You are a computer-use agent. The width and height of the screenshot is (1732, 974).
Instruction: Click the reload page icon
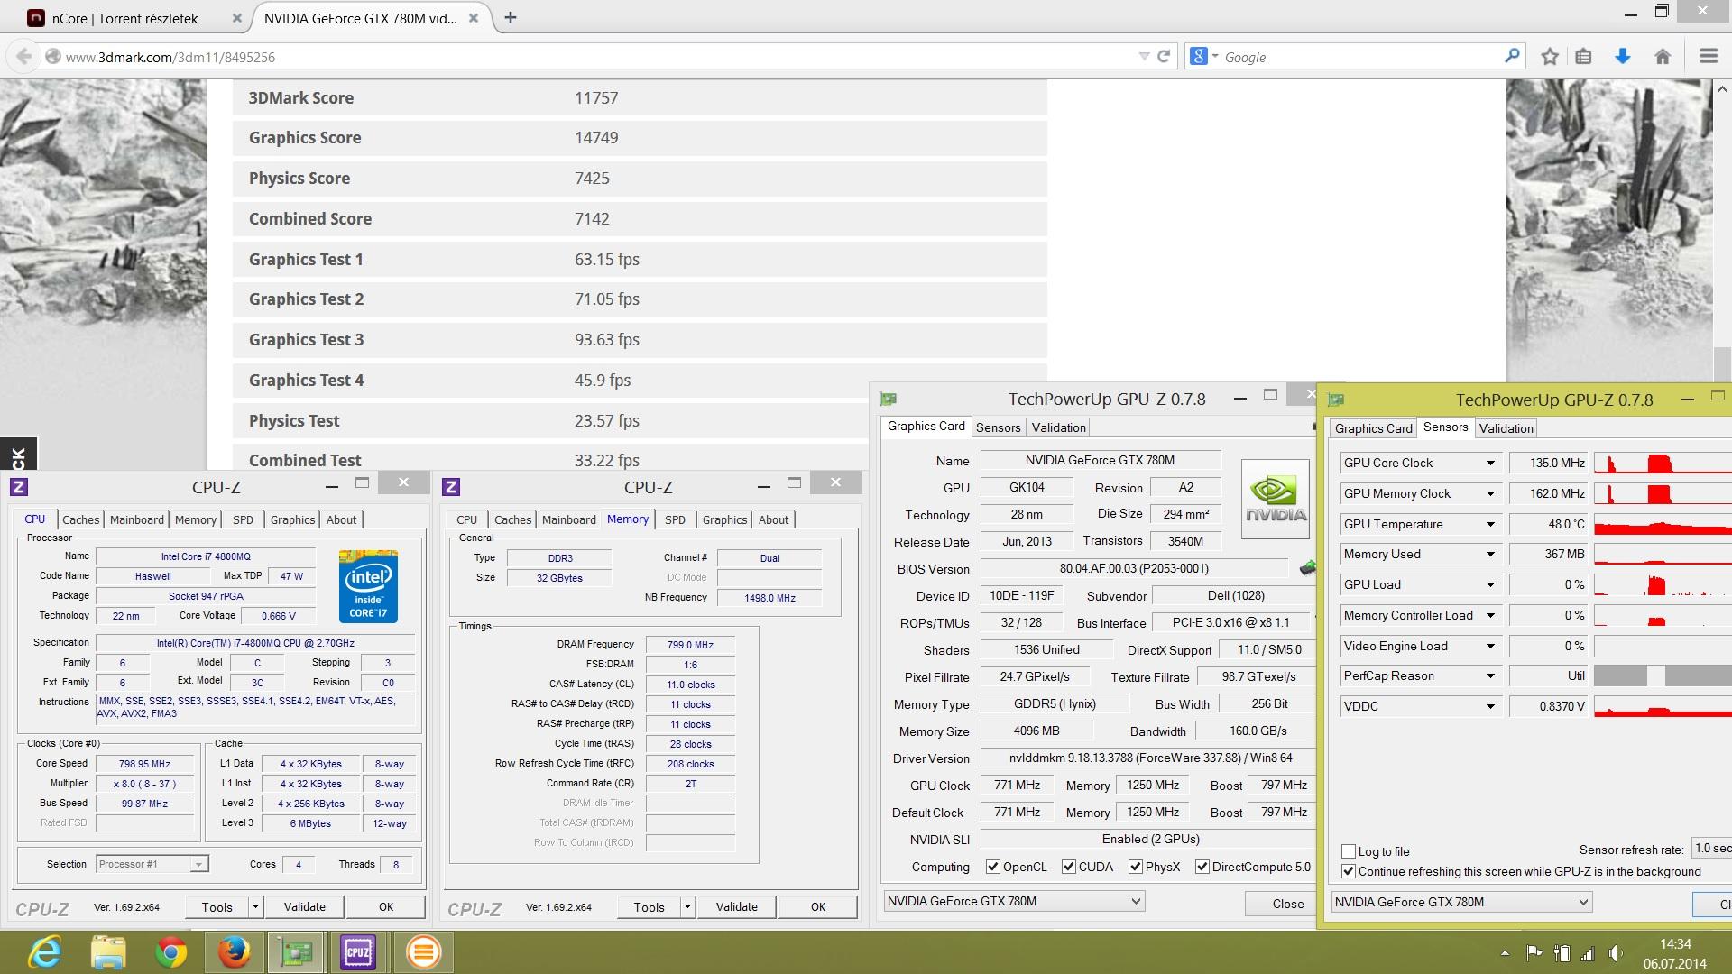pos(1164,57)
